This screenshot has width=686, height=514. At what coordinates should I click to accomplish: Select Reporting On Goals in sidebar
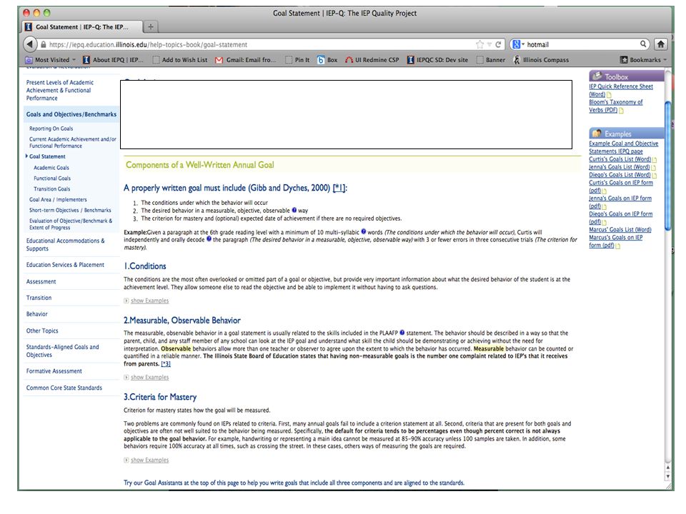pos(51,128)
